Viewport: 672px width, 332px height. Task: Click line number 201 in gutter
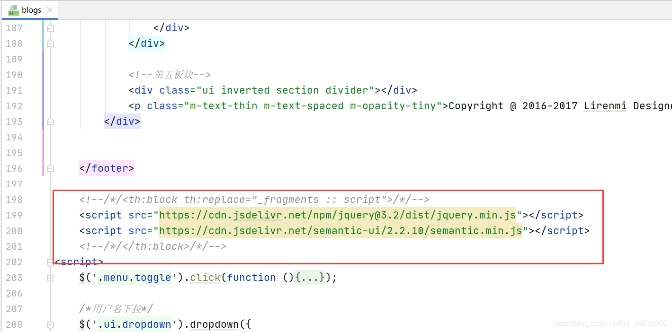pyautogui.click(x=14, y=246)
